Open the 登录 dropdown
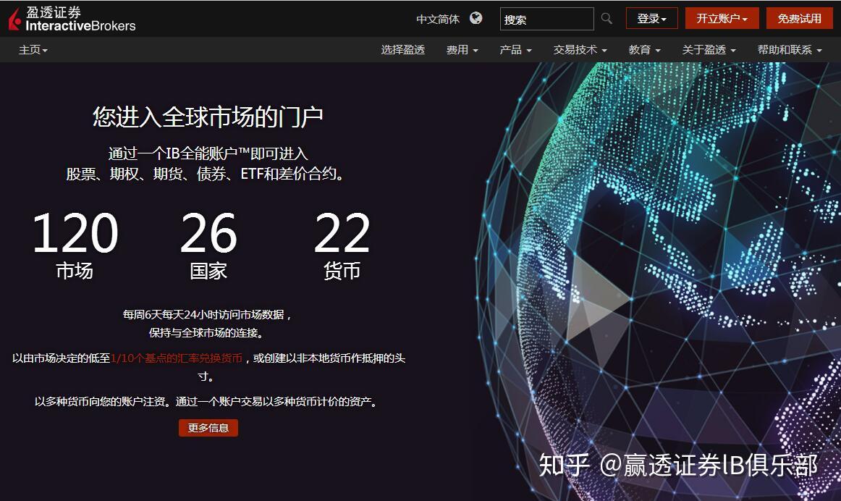Screen dimensions: 841x501 651,18
